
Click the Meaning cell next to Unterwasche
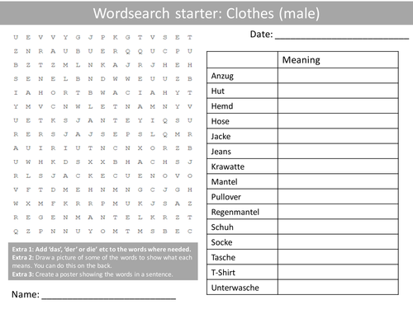click(338, 288)
